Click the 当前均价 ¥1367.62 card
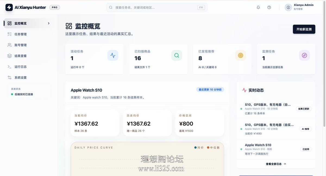 [x=95, y=123]
